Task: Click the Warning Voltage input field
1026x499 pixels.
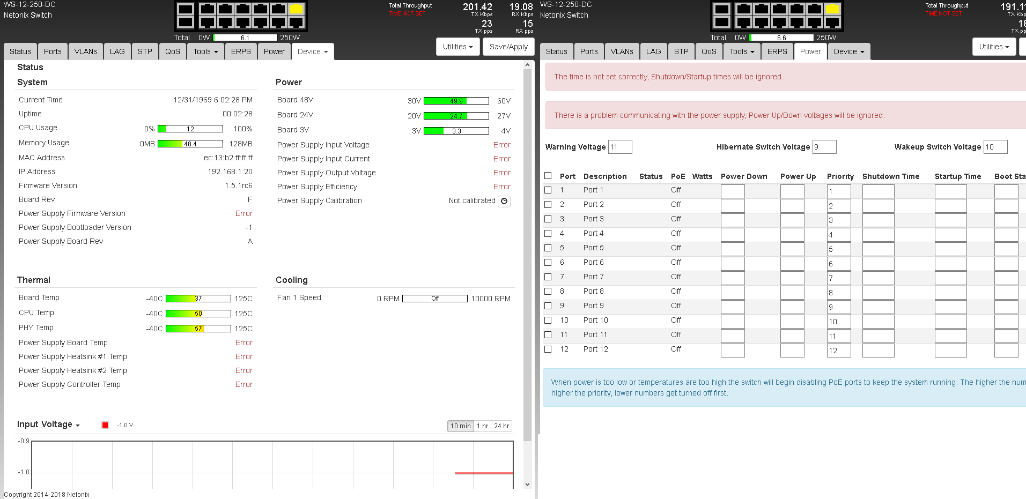Action: click(620, 147)
